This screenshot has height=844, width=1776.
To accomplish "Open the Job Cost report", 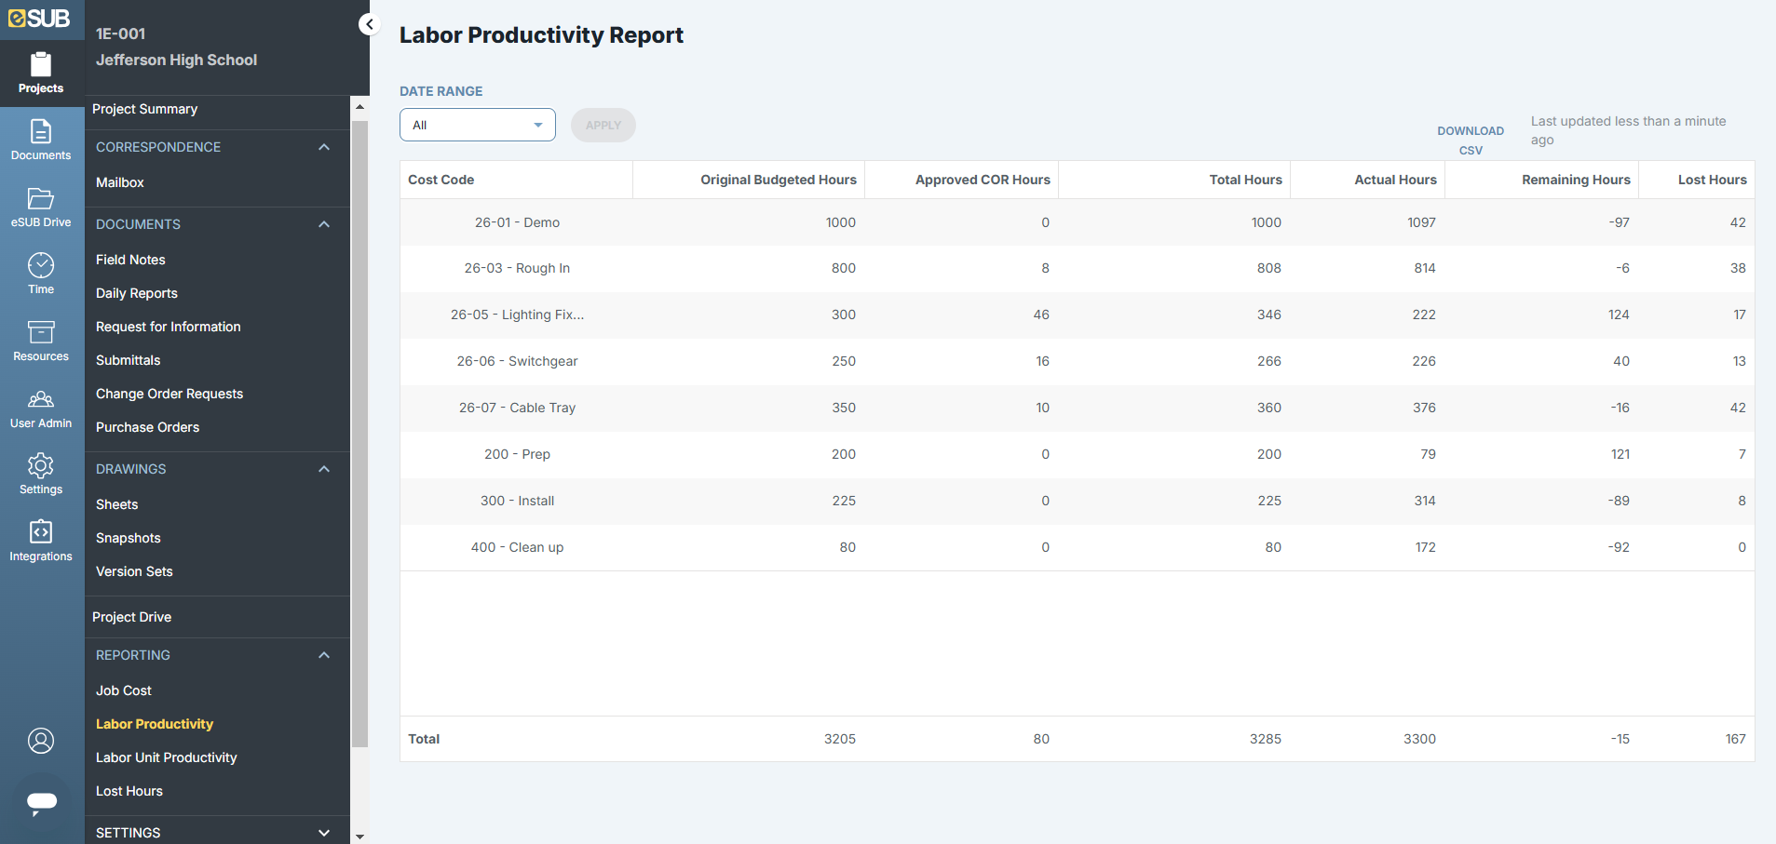I will (x=123, y=690).
